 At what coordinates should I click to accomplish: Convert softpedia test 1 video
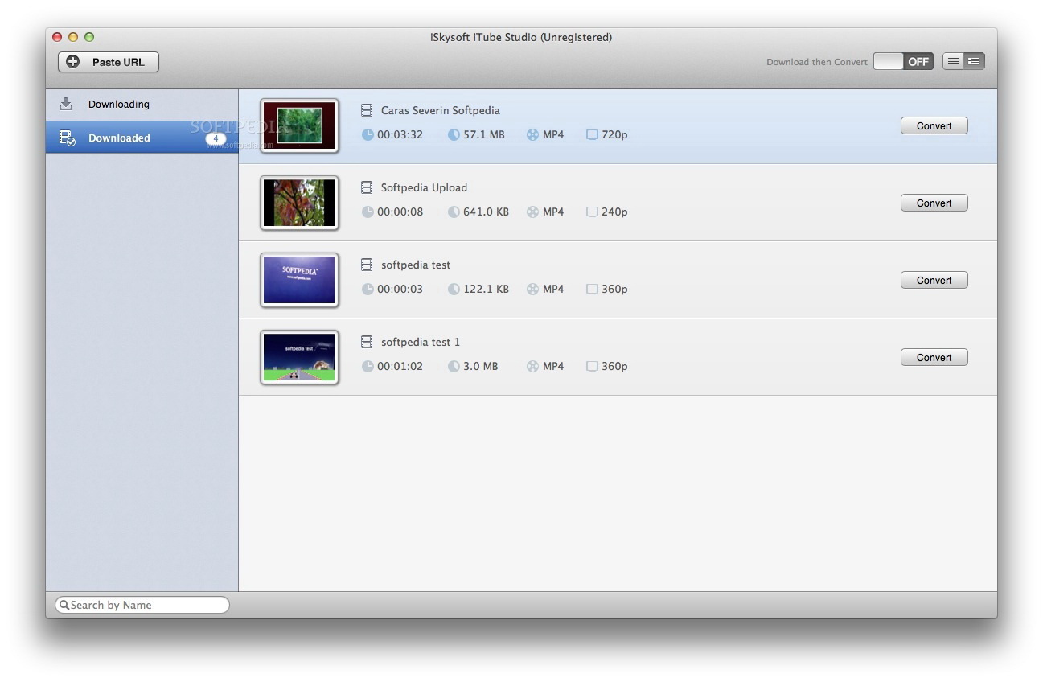(934, 358)
